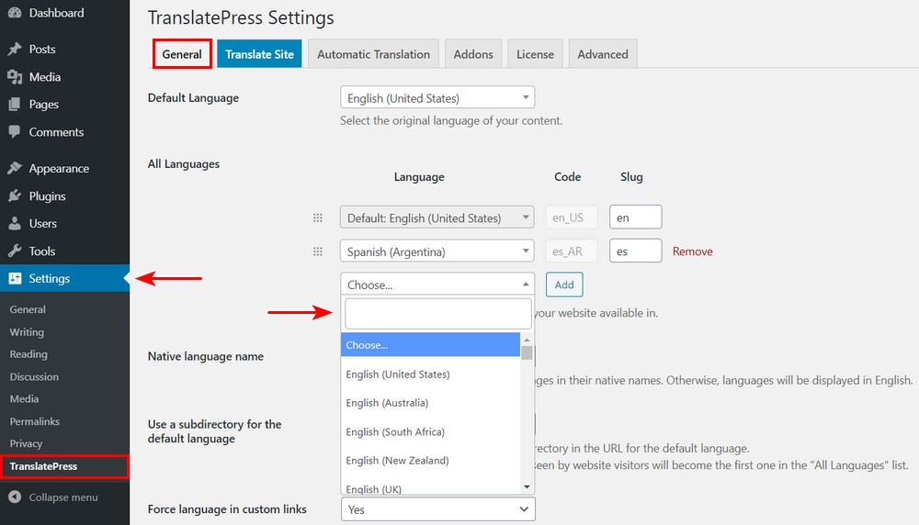This screenshot has width=919, height=525.
Task: Open Writing settings submenu link
Action: pyautogui.click(x=27, y=332)
